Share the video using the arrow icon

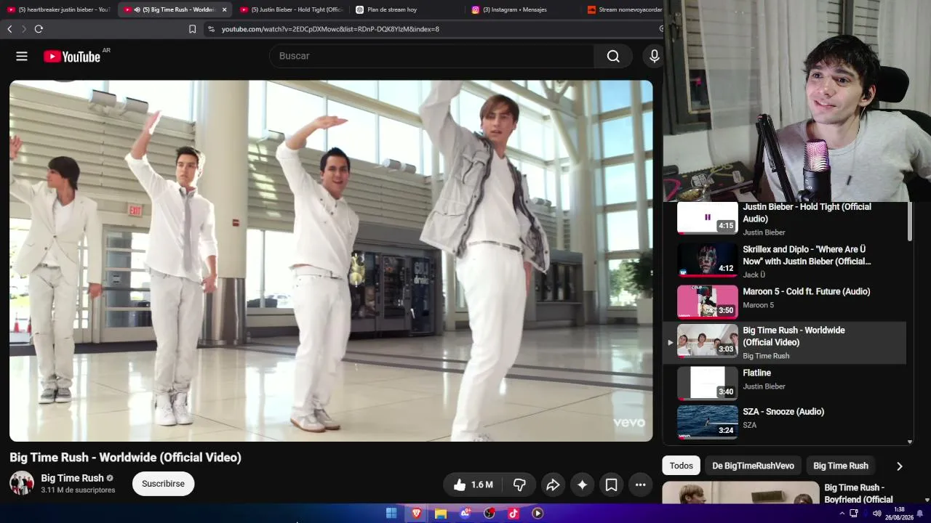[x=553, y=485]
